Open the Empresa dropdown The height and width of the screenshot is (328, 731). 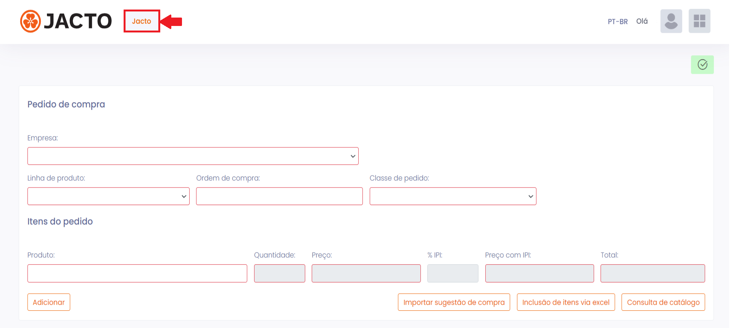click(193, 156)
